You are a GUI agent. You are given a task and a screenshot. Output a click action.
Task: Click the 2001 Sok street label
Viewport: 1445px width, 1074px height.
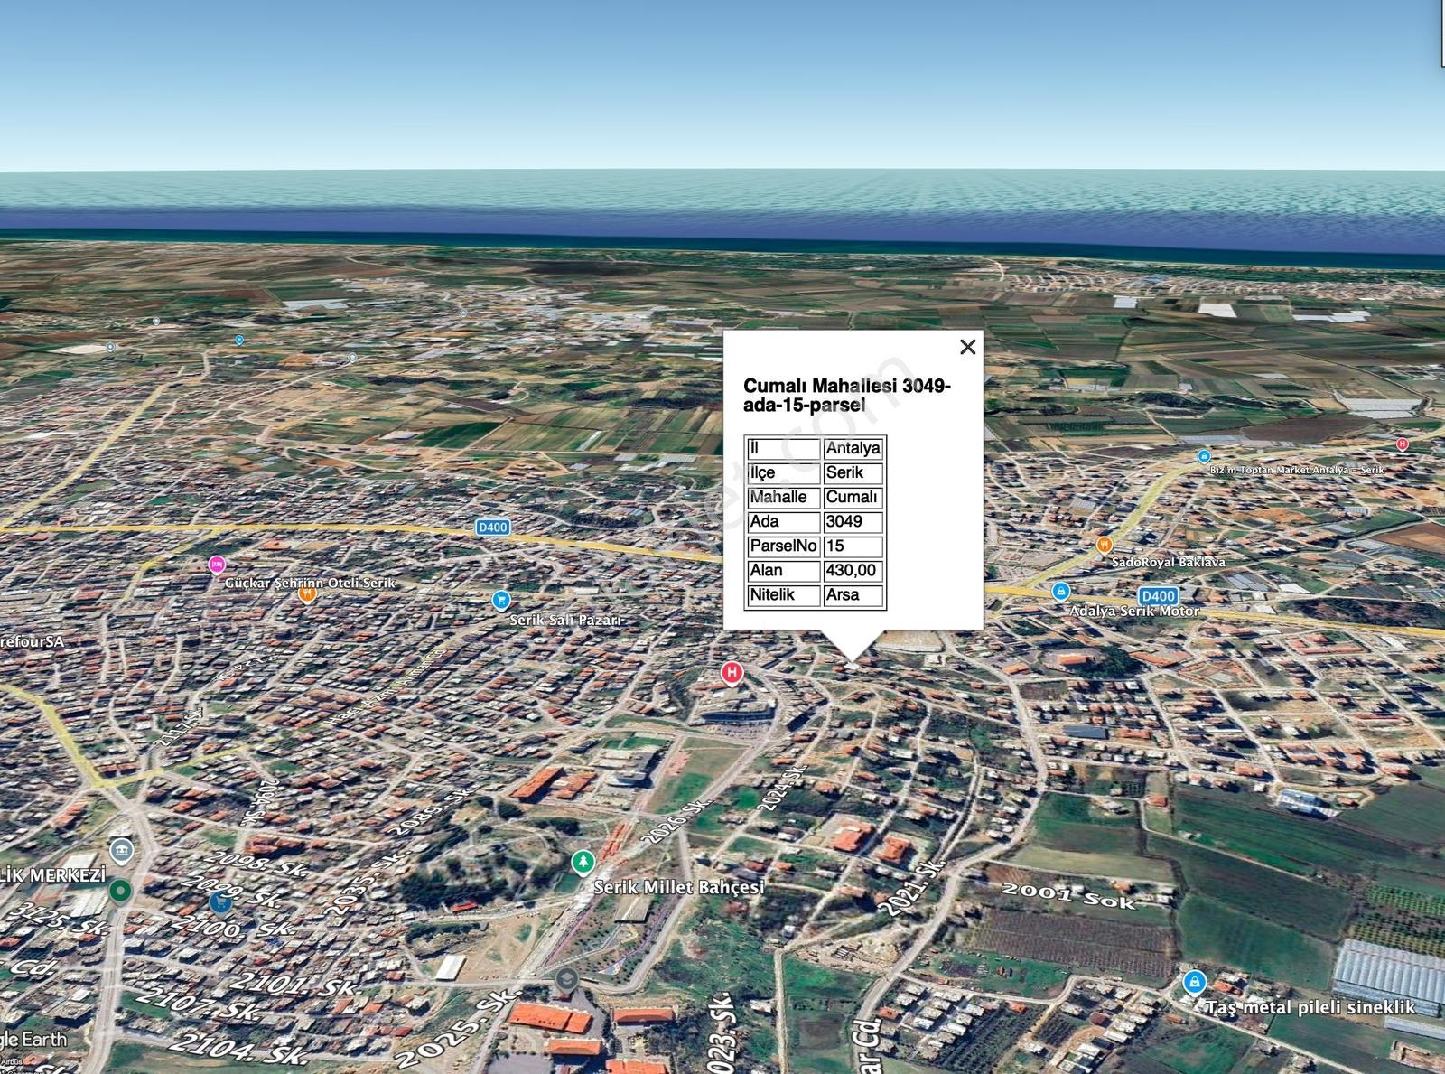[1067, 893]
